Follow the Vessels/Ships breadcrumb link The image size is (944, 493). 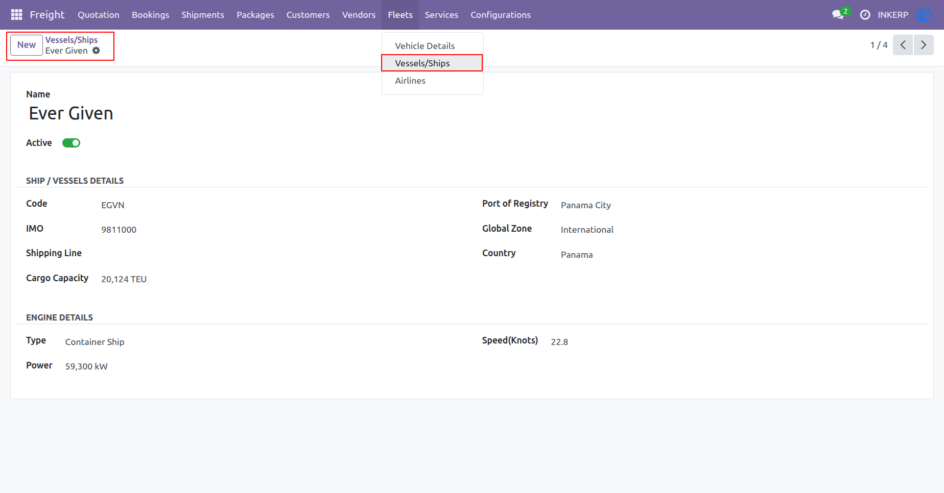point(72,40)
